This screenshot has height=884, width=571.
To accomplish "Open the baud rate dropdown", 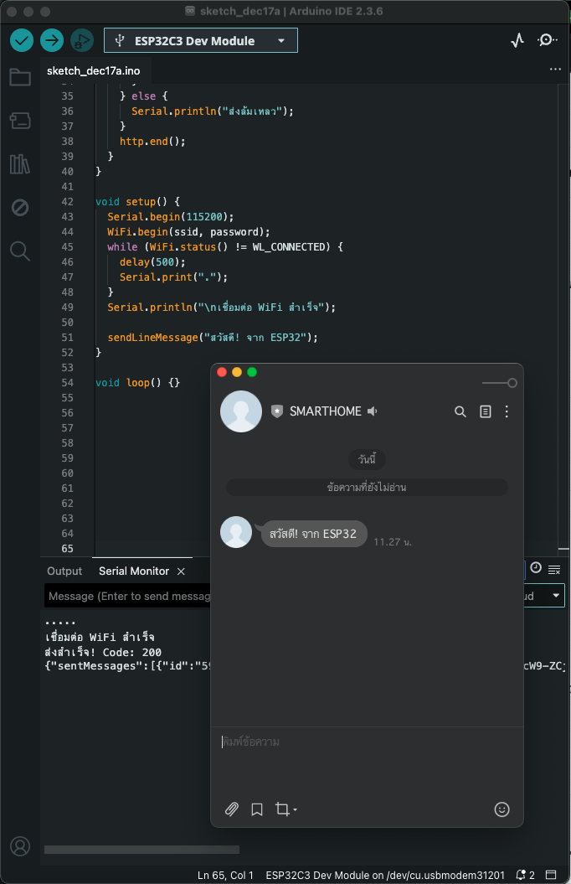I will pyautogui.click(x=555, y=596).
